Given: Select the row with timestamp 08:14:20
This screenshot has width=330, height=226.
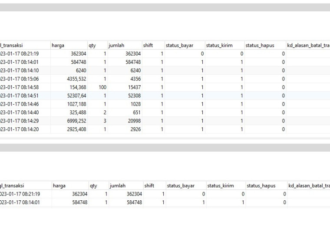Looking at the screenshot, I should point(165,130).
